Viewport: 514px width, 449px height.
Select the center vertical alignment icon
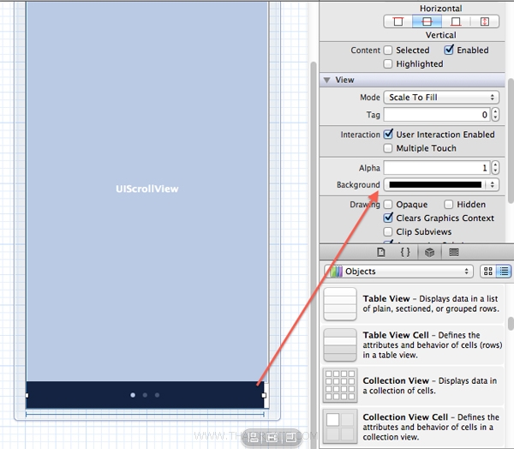pos(427,21)
